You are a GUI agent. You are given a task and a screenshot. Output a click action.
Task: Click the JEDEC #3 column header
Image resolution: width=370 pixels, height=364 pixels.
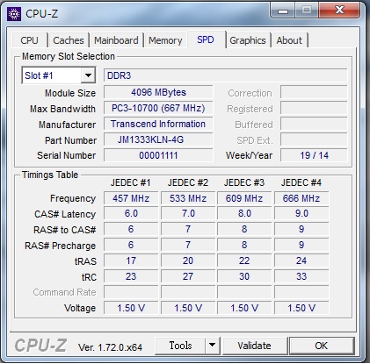pos(244,182)
